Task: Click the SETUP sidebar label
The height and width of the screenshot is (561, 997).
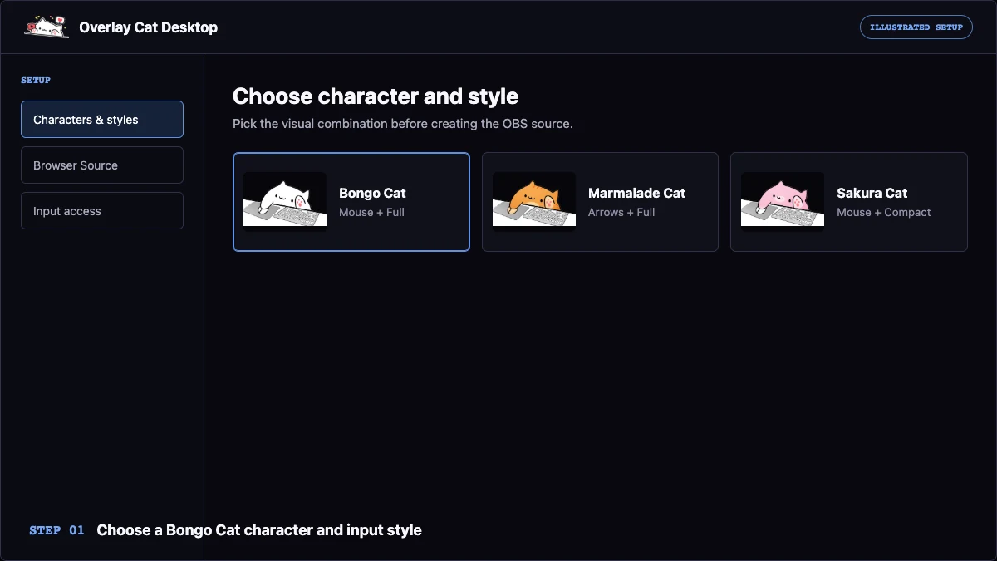Action: point(36,81)
